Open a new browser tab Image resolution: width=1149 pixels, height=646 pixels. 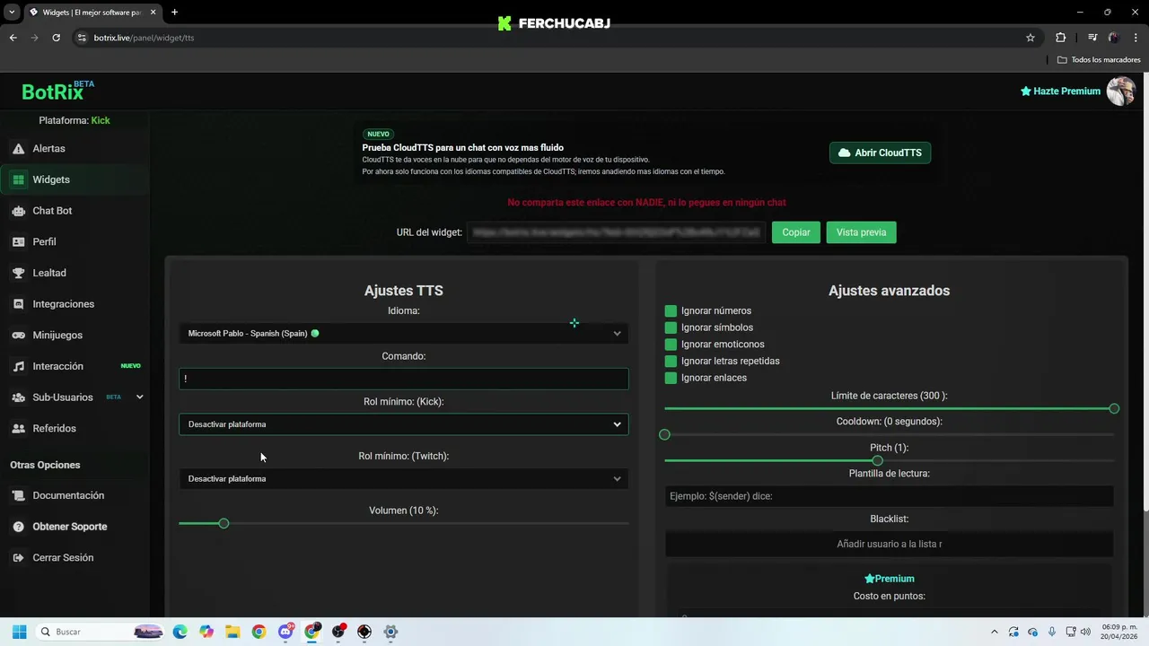174,13
